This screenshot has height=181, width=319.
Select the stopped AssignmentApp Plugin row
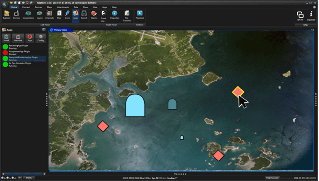tap(24, 53)
